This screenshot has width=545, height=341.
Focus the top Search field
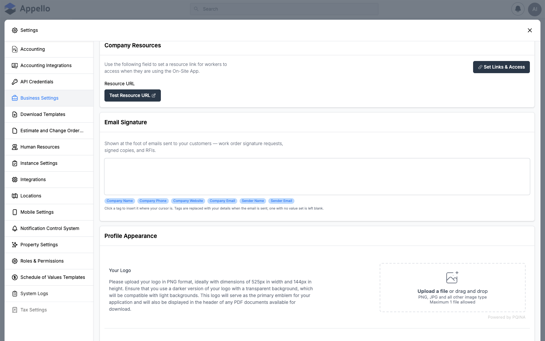click(x=284, y=9)
